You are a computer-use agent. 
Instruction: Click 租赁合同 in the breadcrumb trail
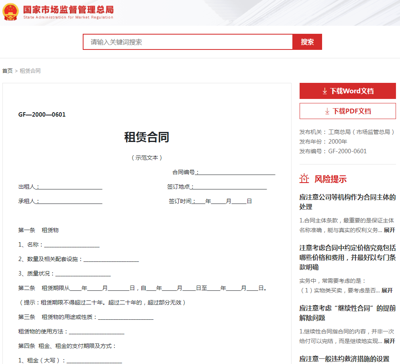30,71
